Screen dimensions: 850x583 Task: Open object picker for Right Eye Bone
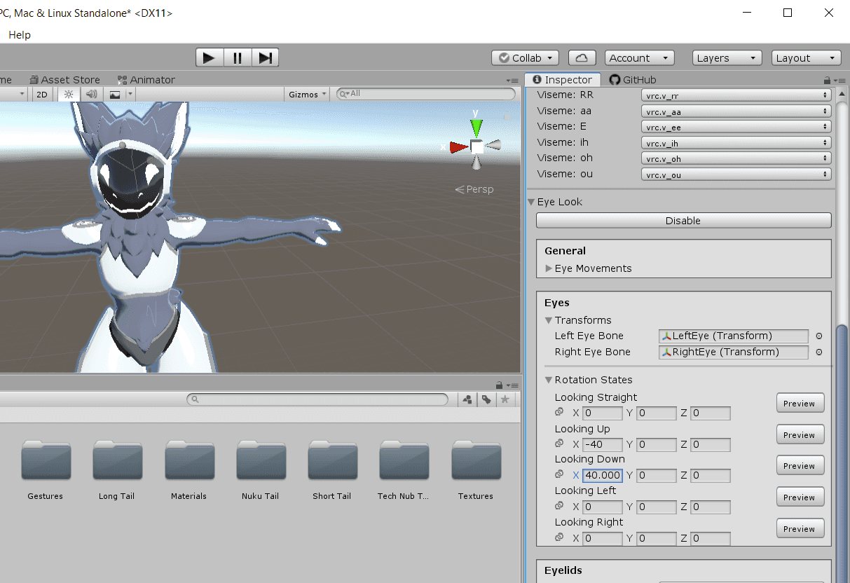818,352
